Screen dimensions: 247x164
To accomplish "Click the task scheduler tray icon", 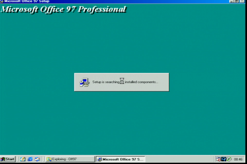I will [x=218, y=159].
